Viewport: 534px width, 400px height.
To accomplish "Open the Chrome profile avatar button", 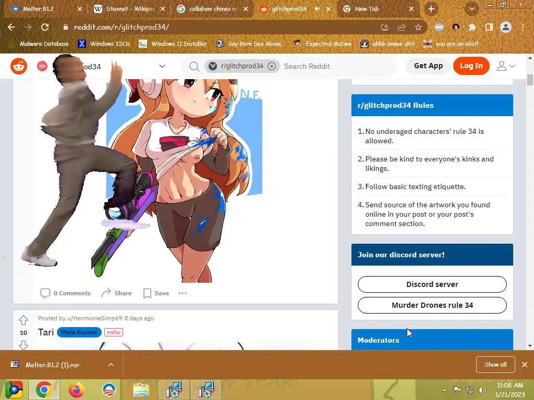I will 506,27.
